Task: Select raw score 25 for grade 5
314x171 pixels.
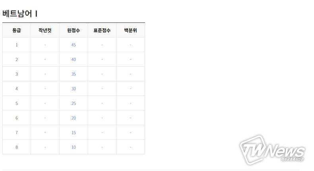Action: pos(74,103)
